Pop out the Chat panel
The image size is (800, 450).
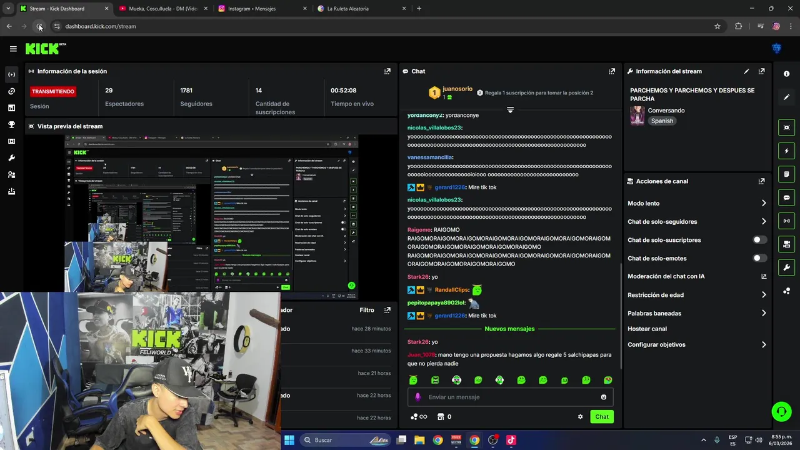[612, 71]
